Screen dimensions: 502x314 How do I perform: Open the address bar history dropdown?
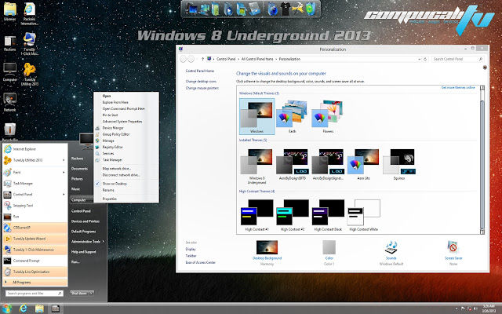click(419, 59)
